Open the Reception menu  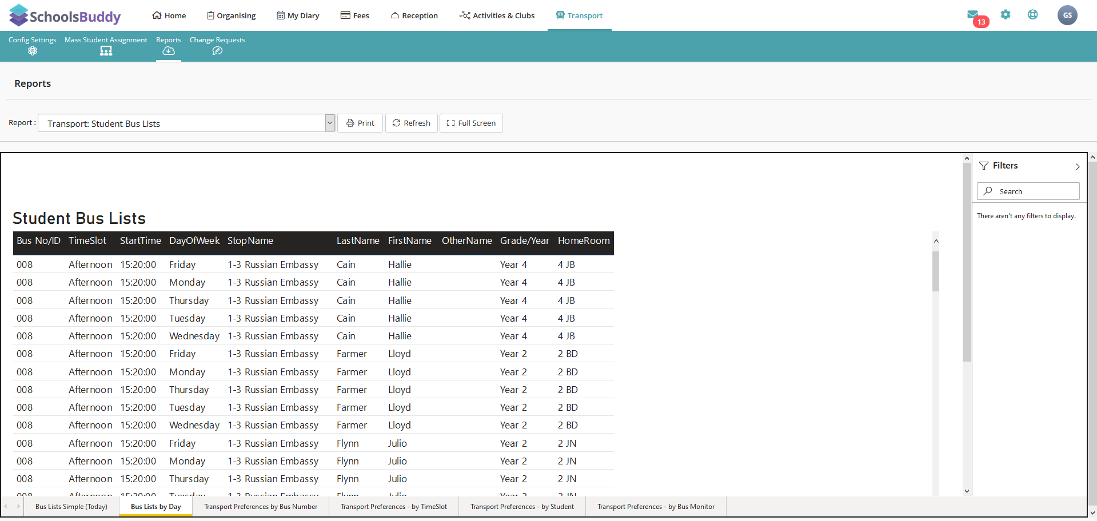click(414, 15)
